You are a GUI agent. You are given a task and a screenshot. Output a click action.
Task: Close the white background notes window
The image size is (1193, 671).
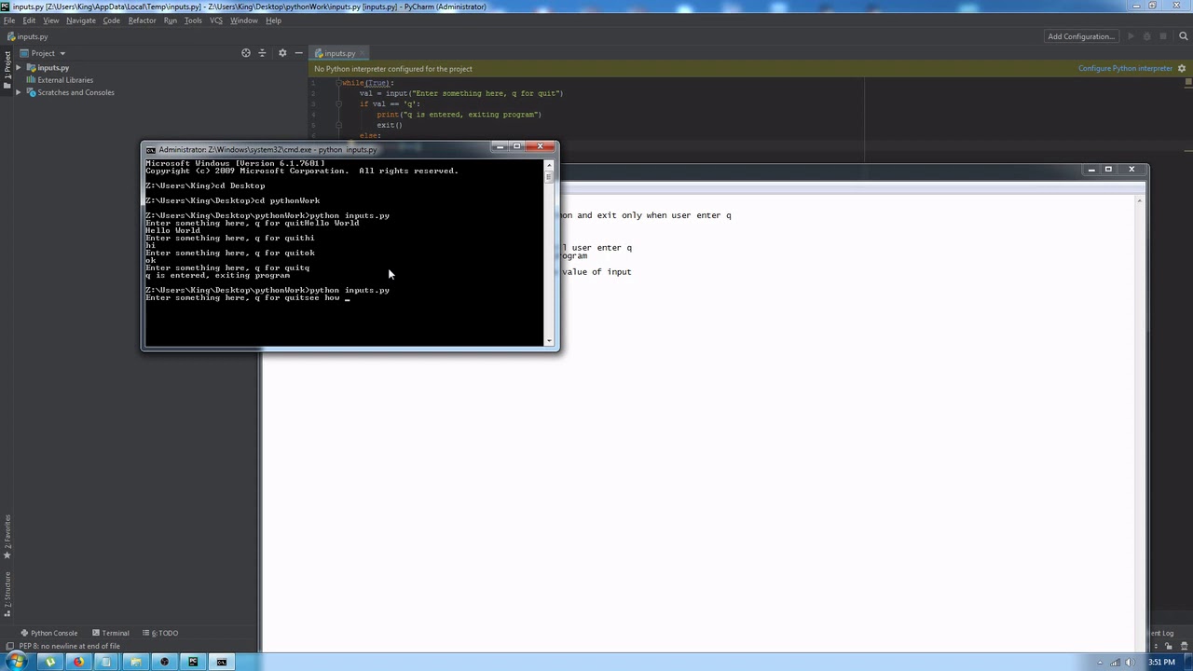click(x=1131, y=170)
